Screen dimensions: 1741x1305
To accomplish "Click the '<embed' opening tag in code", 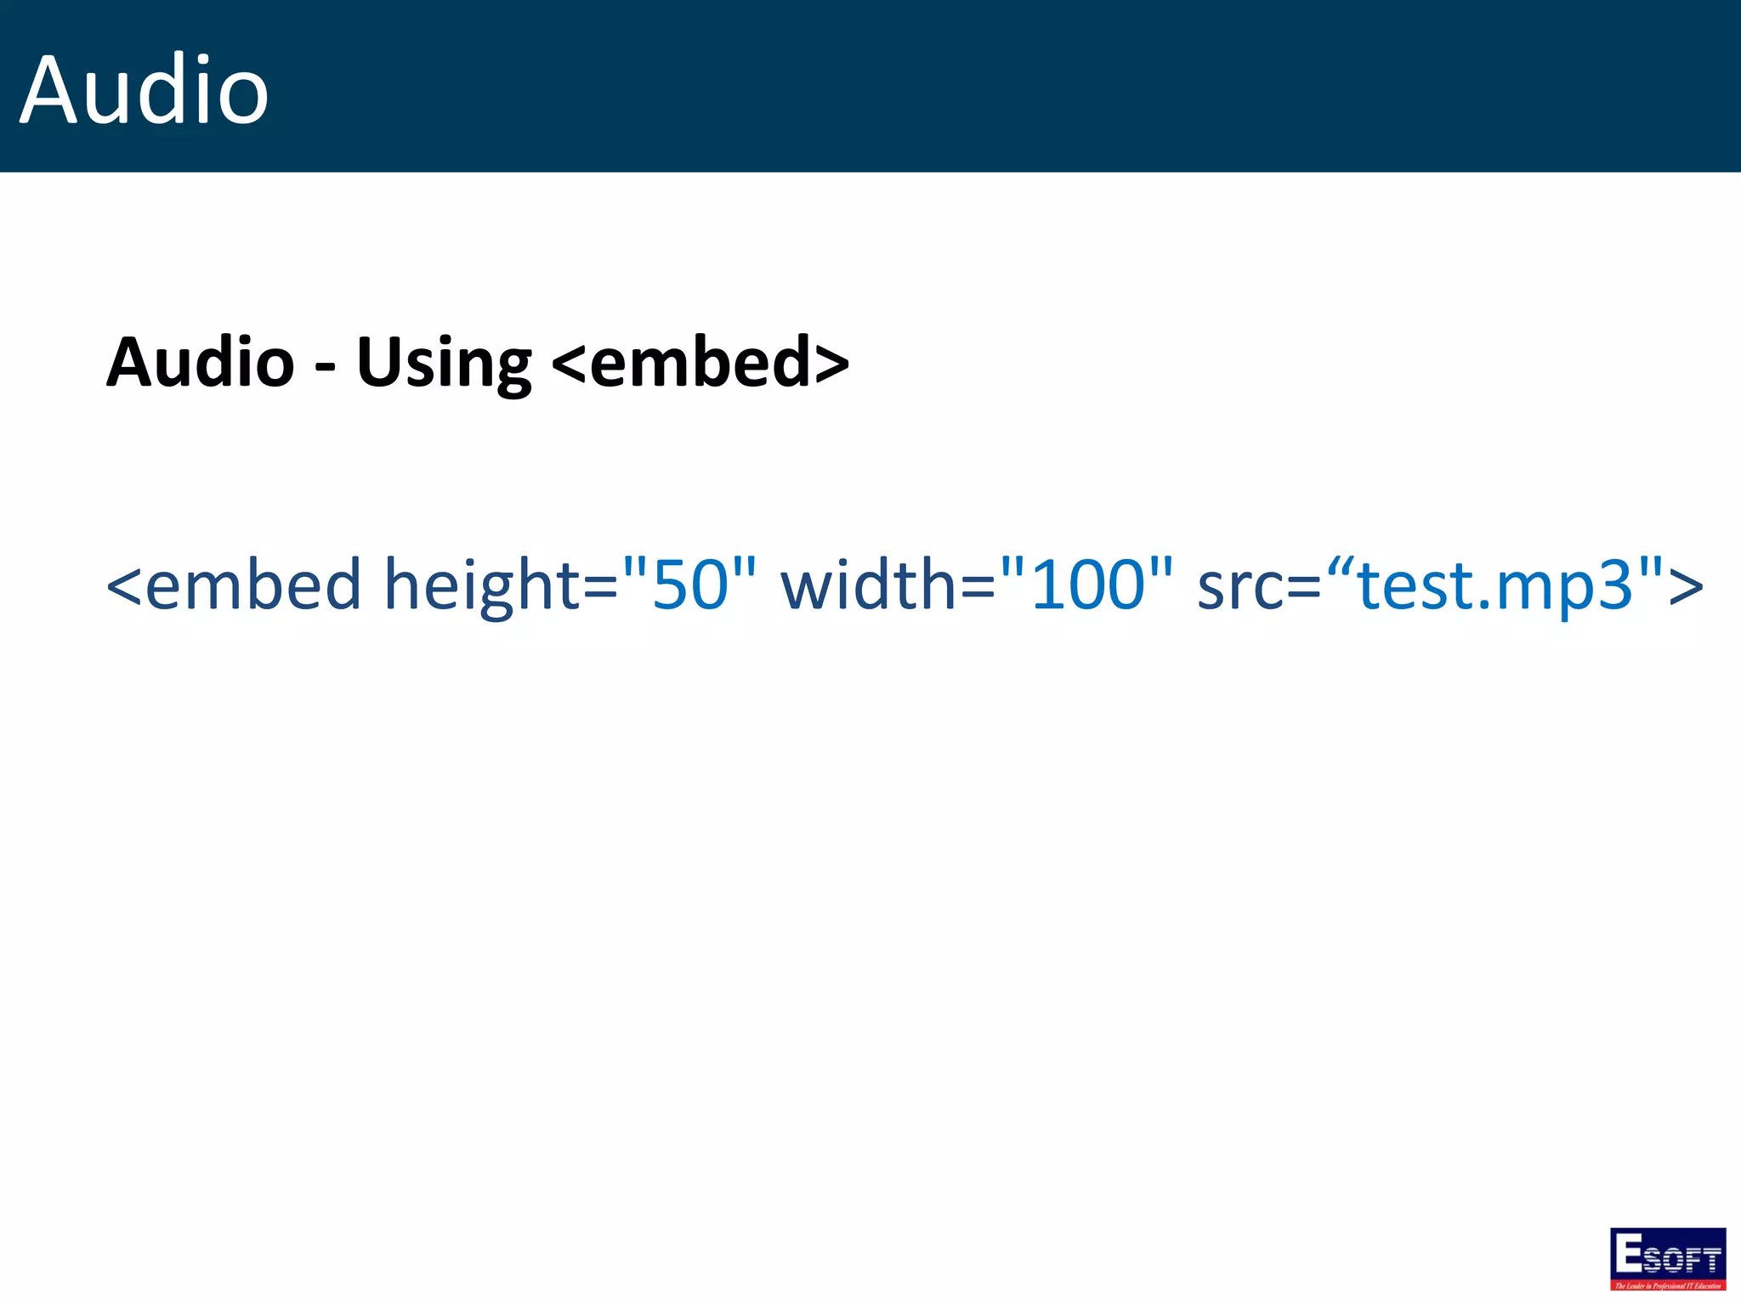I will (x=234, y=585).
